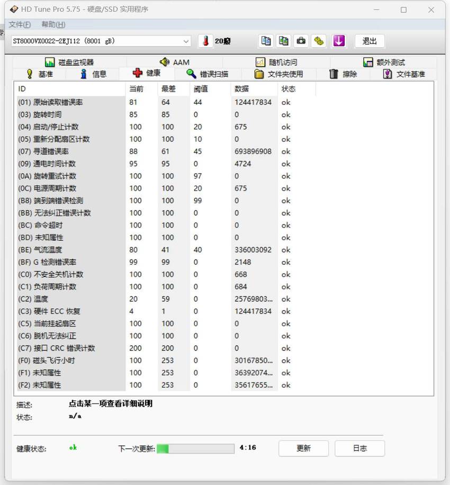450x485 pixels.
Task: Click the 更新 button
Action: (x=303, y=448)
